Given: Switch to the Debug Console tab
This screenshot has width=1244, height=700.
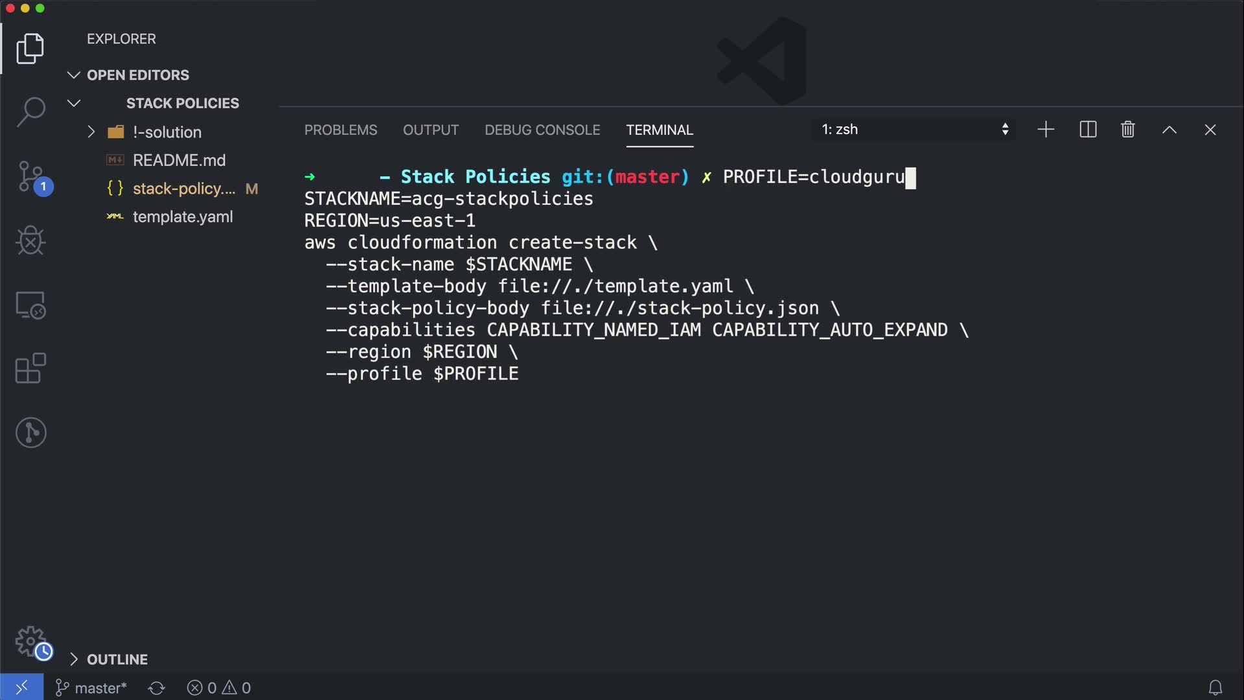Looking at the screenshot, I should pos(542,130).
